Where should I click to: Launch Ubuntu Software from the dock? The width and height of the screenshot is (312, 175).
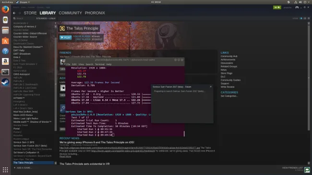(x=5, y=41)
